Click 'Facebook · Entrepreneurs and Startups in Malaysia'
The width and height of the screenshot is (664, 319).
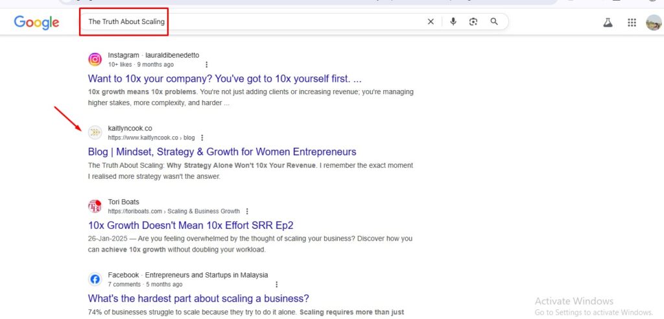(188, 275)
